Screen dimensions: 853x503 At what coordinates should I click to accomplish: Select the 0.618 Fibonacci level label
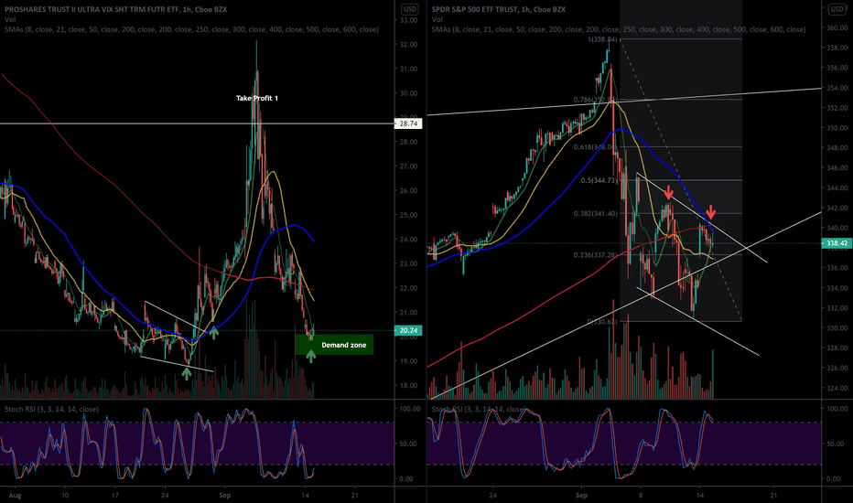(595, 147)
